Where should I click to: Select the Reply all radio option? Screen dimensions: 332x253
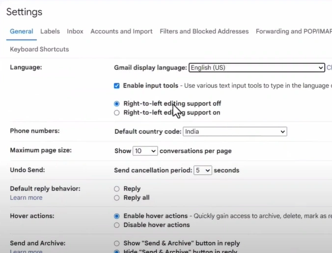point(117,198)
